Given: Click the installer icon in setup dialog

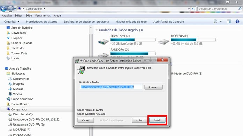Looking at the screenshot, I should pyautogui.click(x=81, y=70).
